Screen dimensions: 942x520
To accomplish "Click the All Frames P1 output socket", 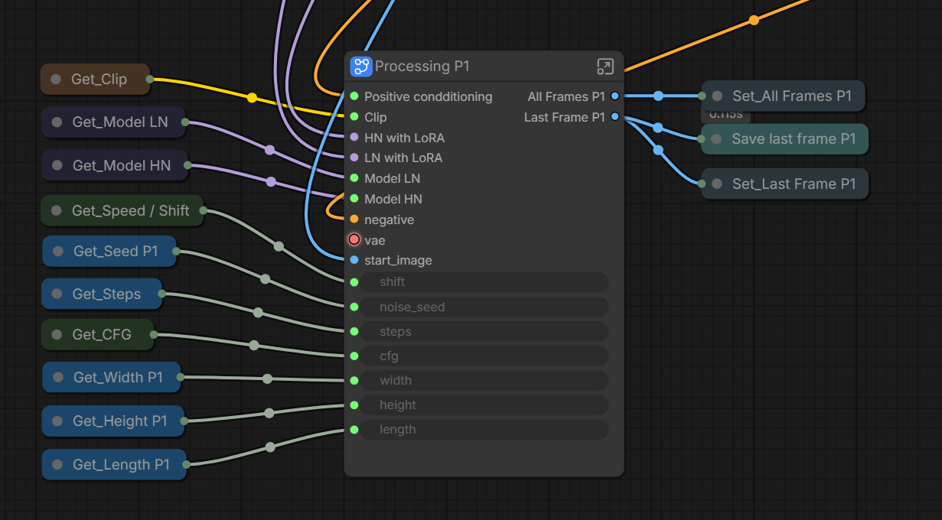I will click(x=614, y=96).
